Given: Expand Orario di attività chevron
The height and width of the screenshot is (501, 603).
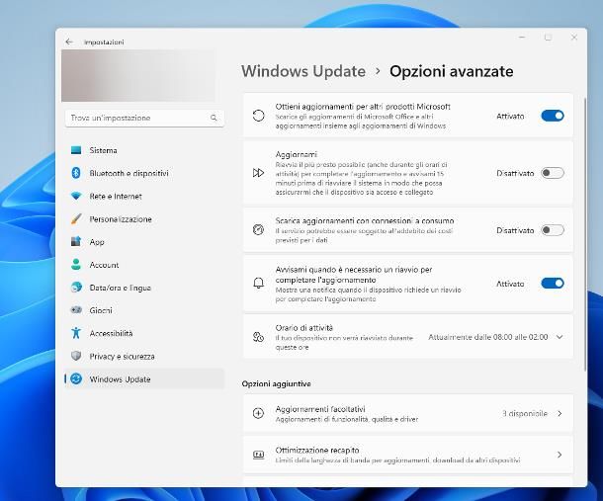Looking at the screenshot, I should [x=560, y=337].
